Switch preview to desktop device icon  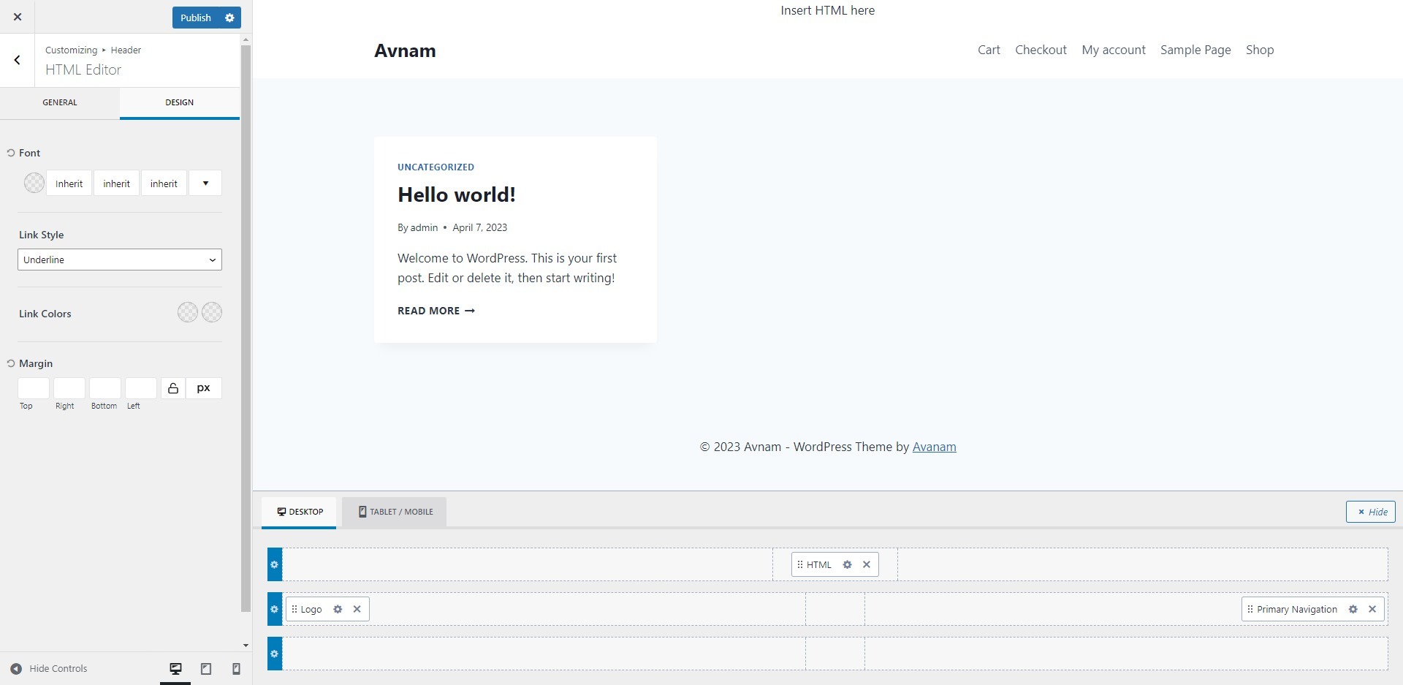[175, 669]
